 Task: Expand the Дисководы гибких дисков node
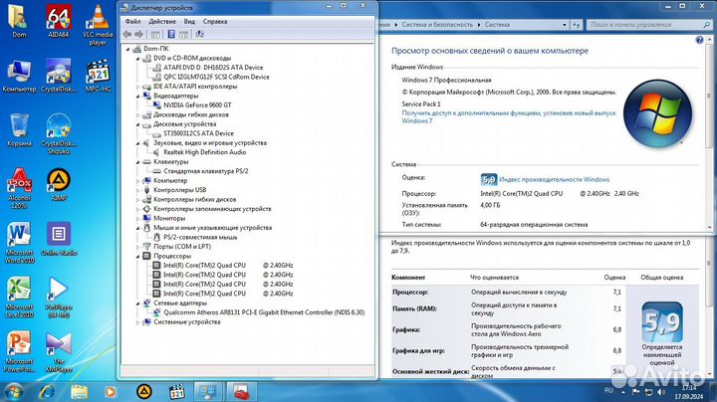[x=137, y=115]
